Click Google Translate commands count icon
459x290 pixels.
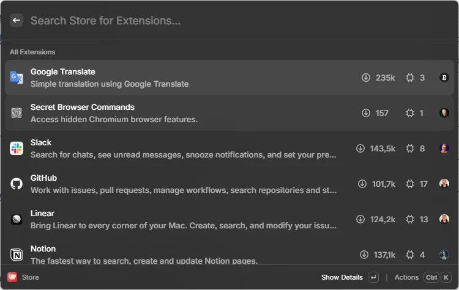[410, 78]
